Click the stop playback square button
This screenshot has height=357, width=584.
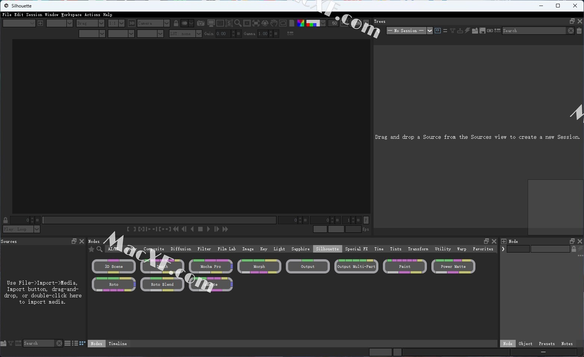point(200,229)
